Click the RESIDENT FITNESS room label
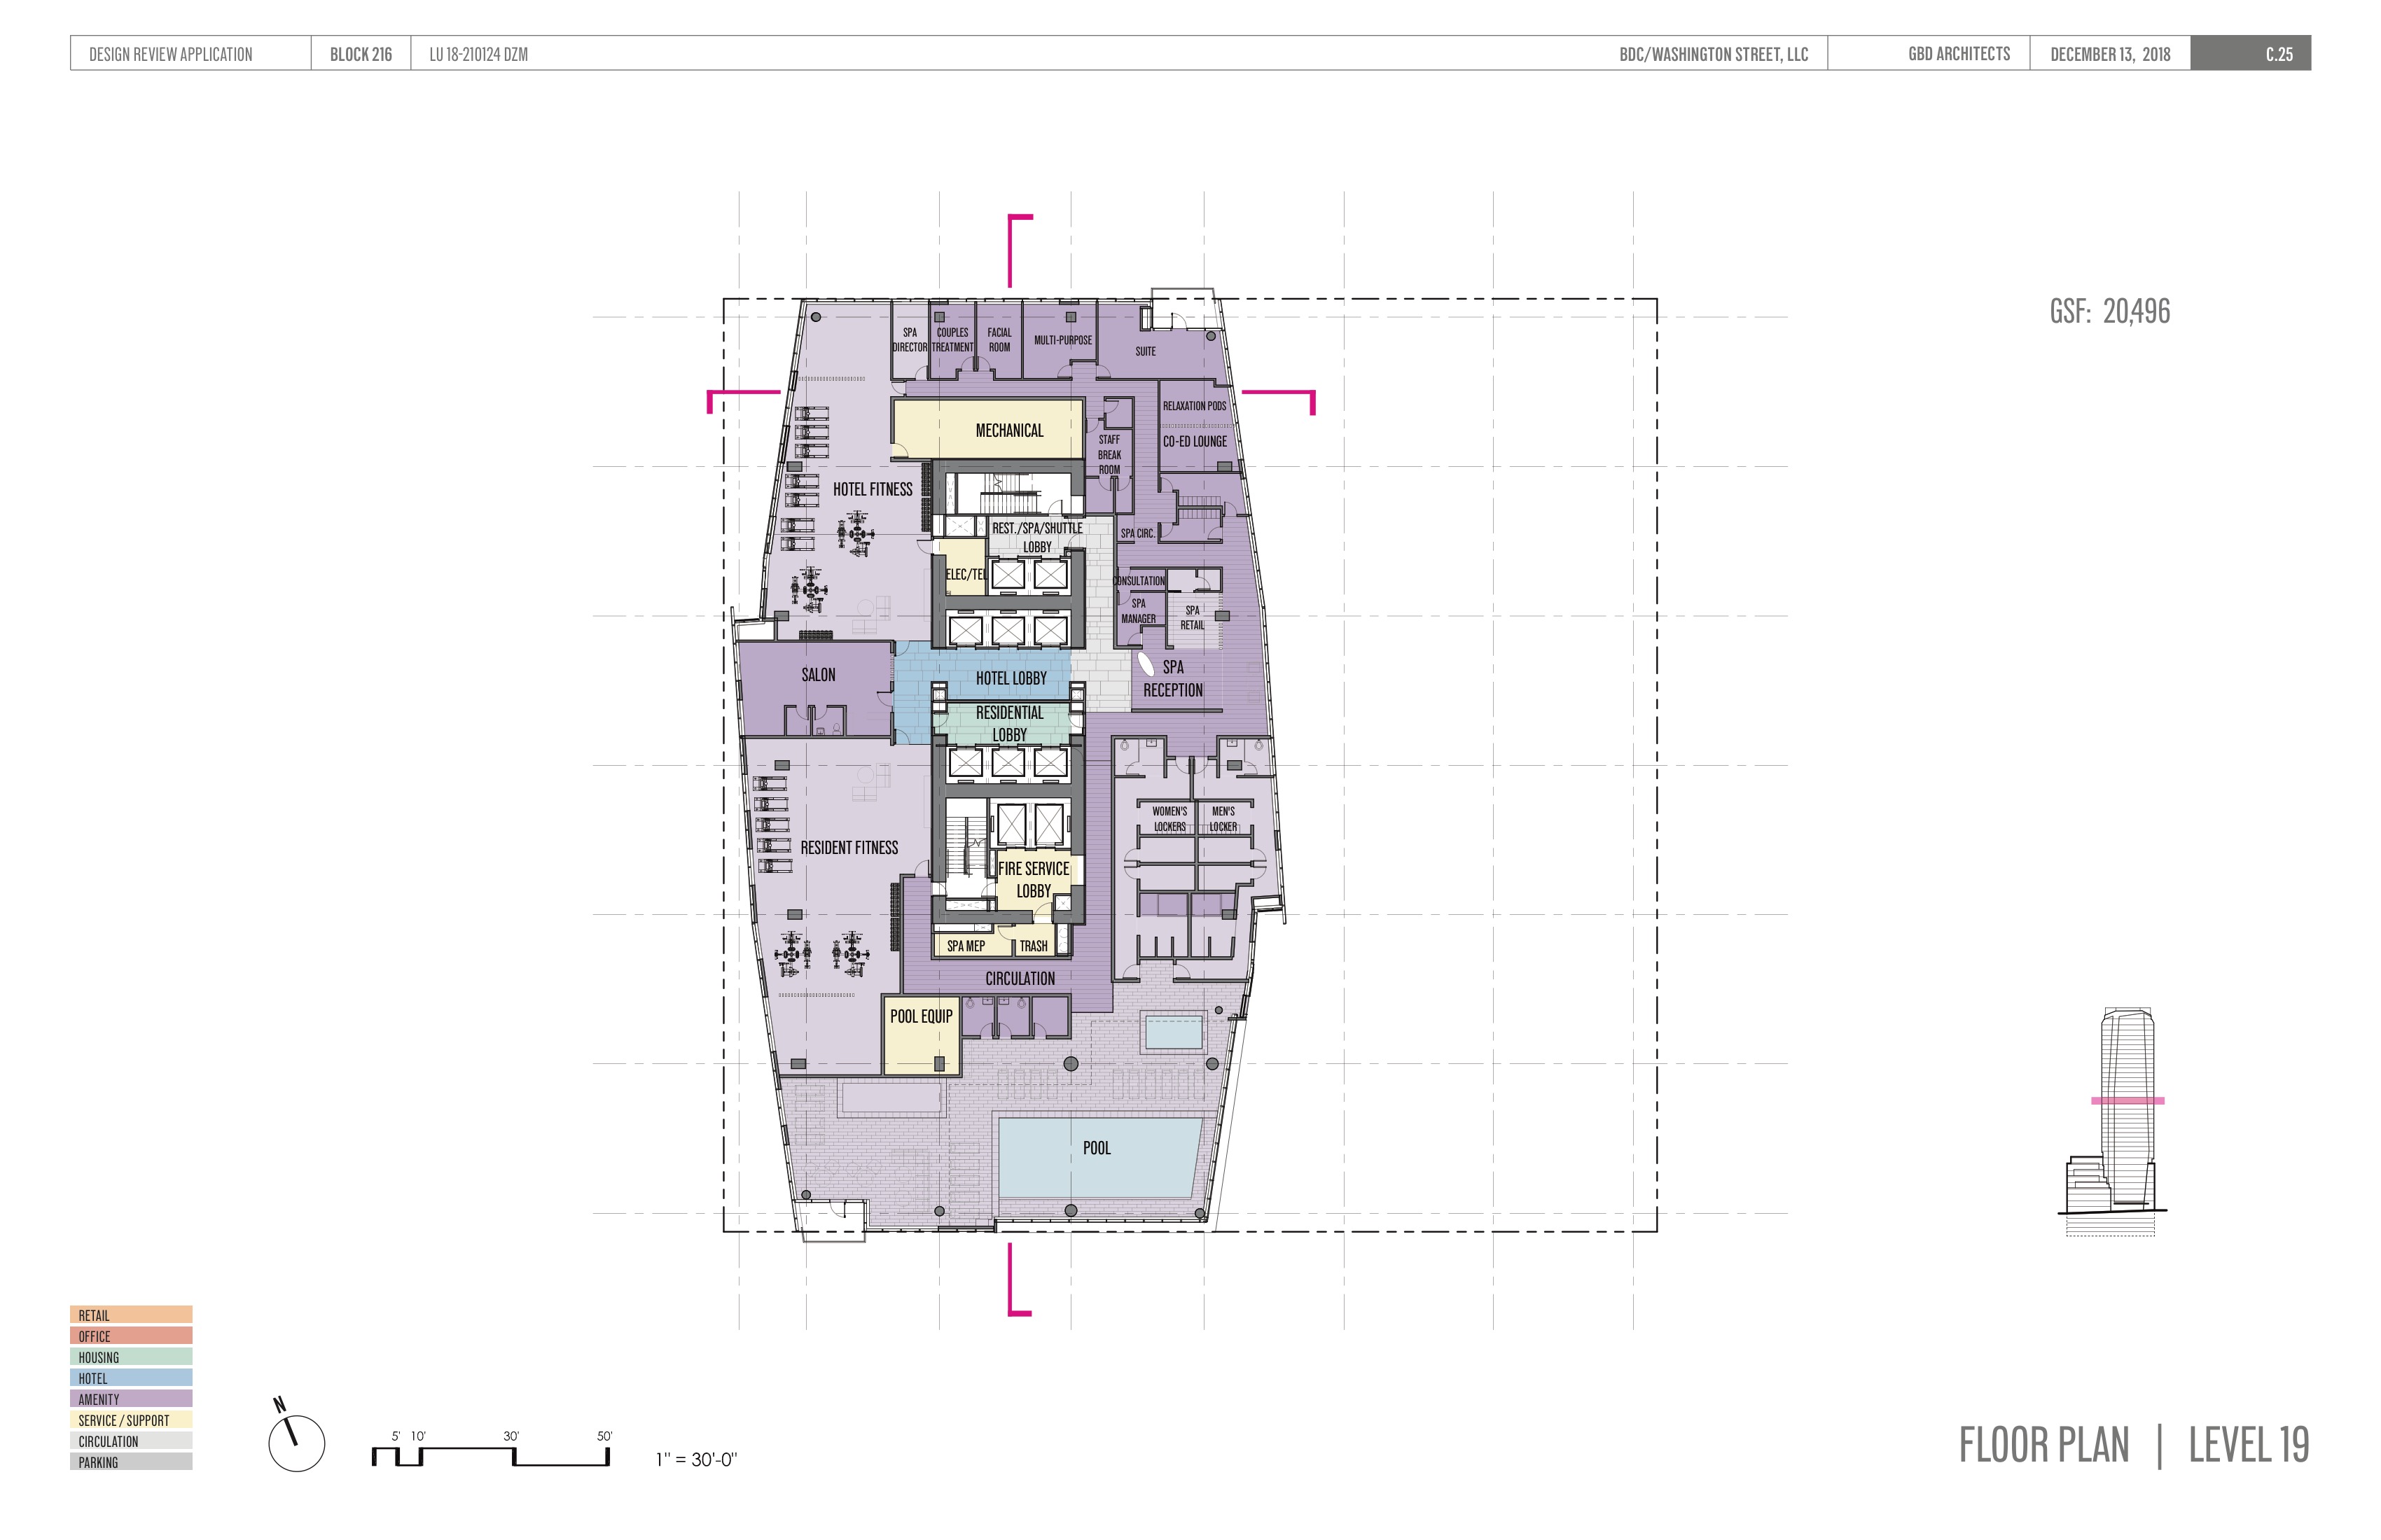Image resolution: width=2381 pixels, height=1540 pixels. [849, 848]
